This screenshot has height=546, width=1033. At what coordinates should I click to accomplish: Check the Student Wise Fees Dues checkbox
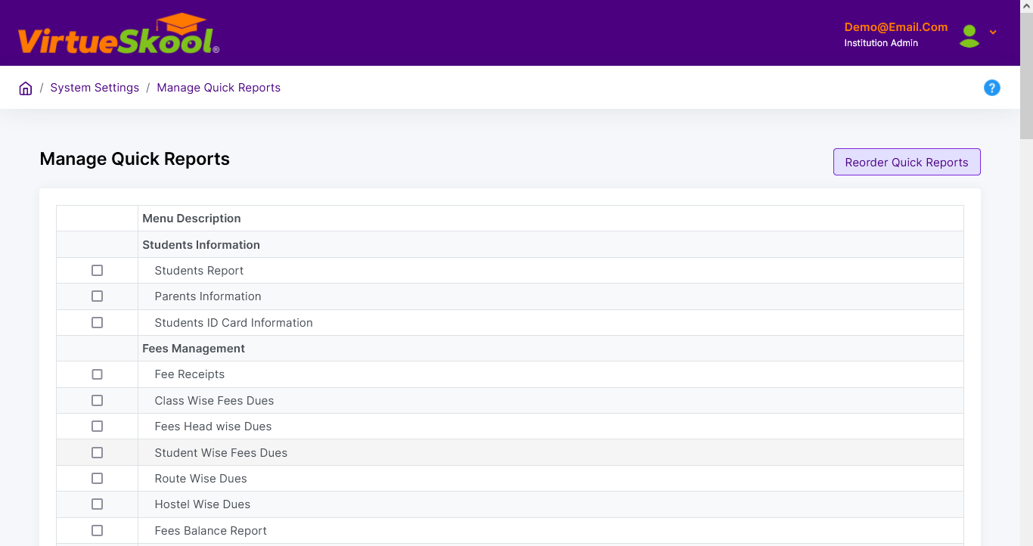point(97,453)
